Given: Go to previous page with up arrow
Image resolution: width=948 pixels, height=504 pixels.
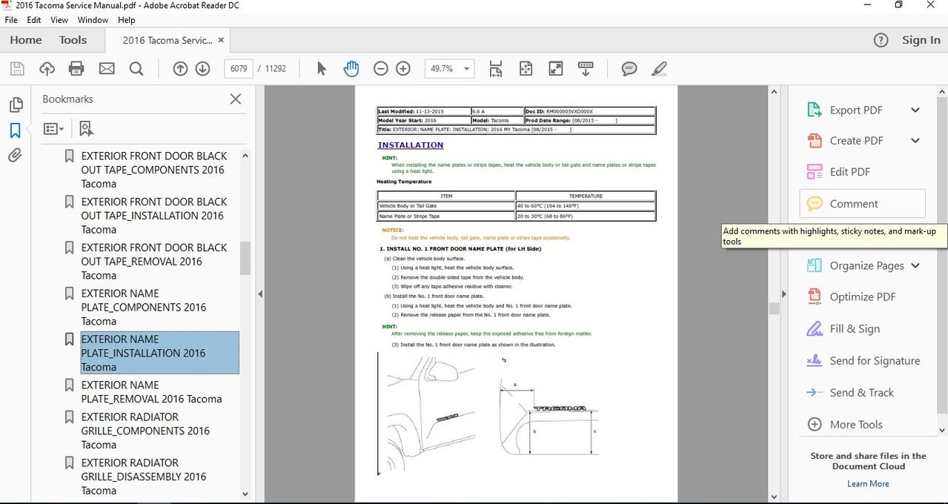Looking at the screenshot, I should (x=180, y=69).
